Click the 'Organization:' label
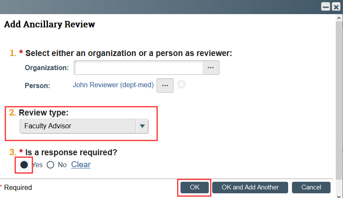Image resolution: width=343 pixels, height=198 pixels. point(47,68)
